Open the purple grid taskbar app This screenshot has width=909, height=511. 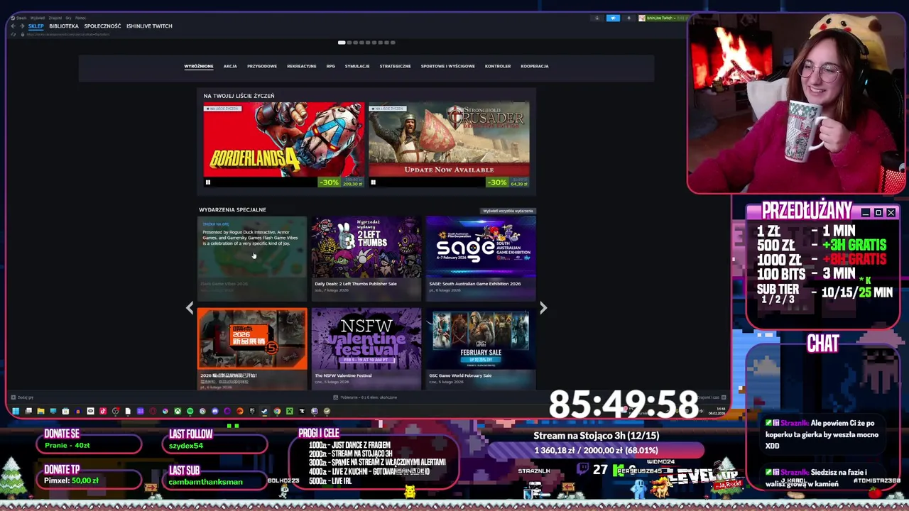tap(141, 411)
